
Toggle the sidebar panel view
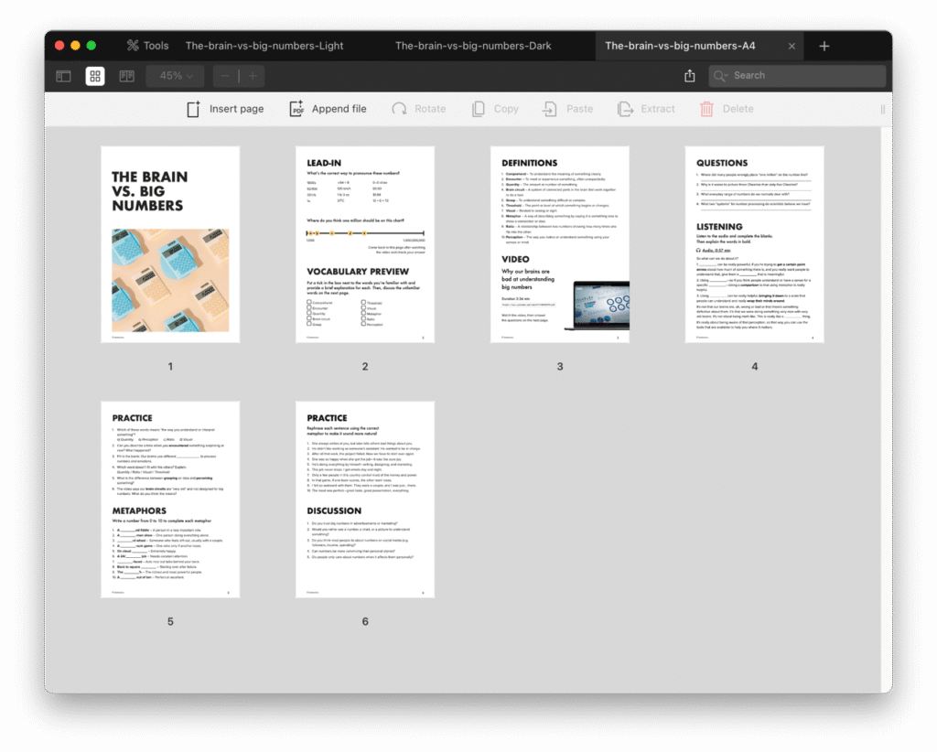(x=64, y=76)
